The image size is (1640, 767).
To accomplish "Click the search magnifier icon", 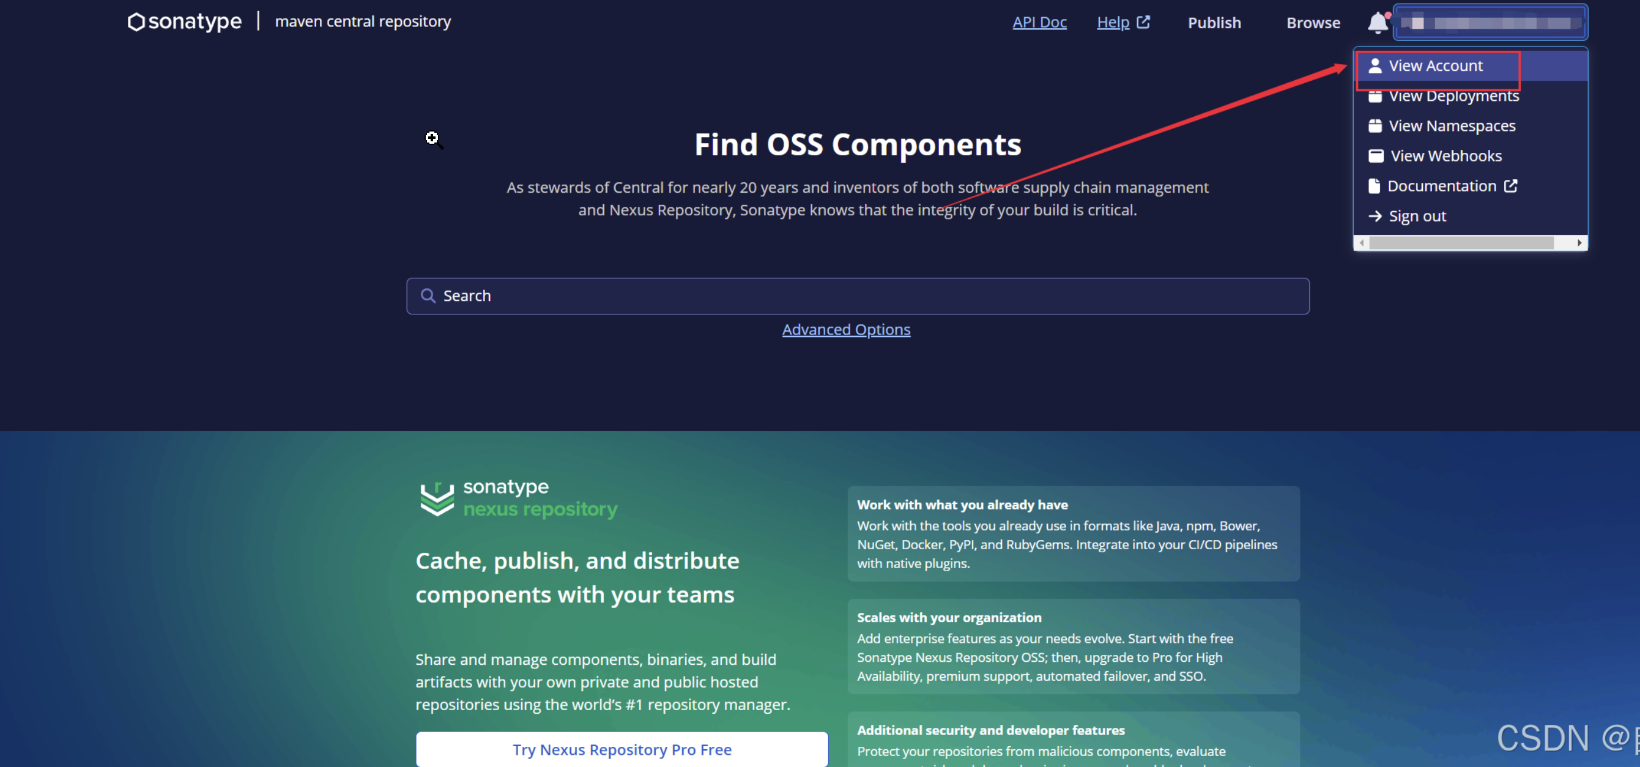I will [428, 296].
